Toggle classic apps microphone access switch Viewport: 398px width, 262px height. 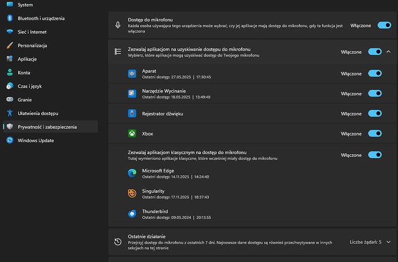pos(374,155)
